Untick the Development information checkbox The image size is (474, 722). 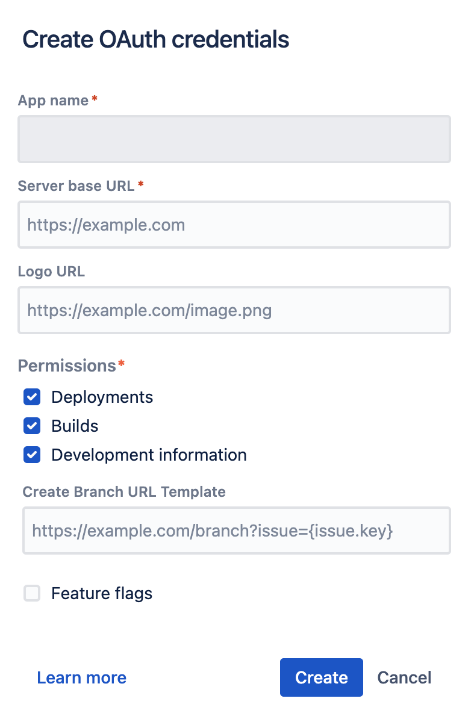tap(32, 455)
